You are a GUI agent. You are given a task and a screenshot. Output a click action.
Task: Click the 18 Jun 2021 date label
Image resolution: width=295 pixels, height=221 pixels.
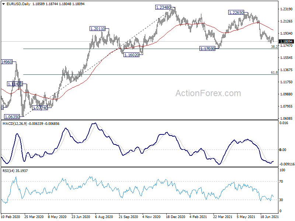tap(270, 217)
